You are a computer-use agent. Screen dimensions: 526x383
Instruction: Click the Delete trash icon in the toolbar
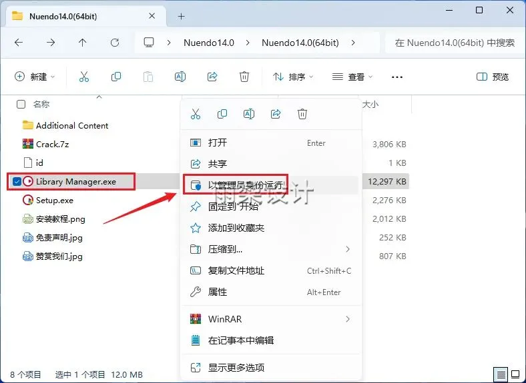(244, 77)
